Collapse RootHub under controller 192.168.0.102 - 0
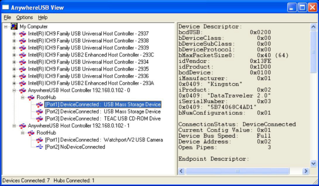The image size is (319, 186). pyautogui.click(x=23, y=97)
